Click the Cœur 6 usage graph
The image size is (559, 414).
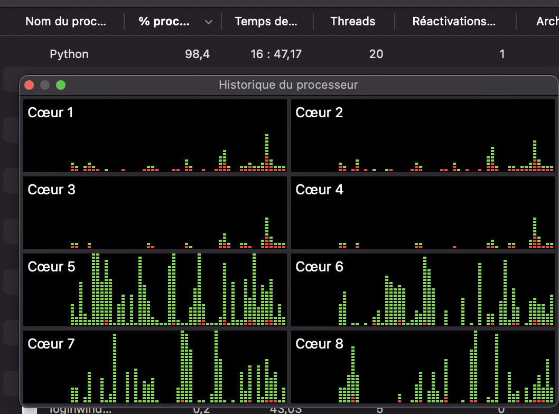(423, 290)
